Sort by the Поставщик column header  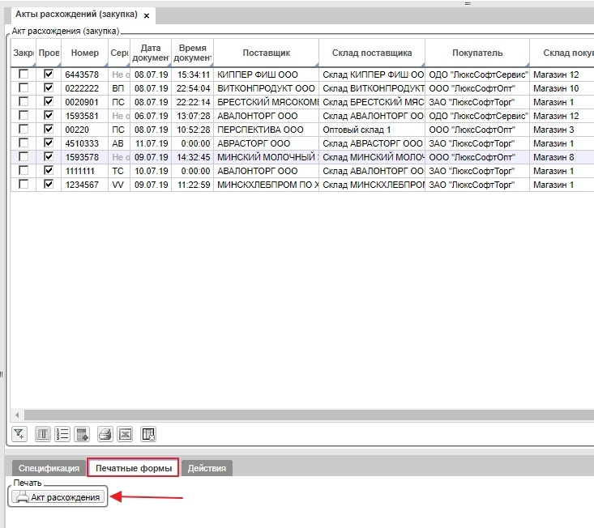(x=266, y=53)
